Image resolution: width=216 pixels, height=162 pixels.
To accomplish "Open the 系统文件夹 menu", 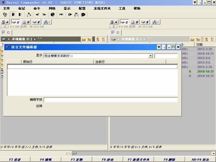I will (102, 9).
